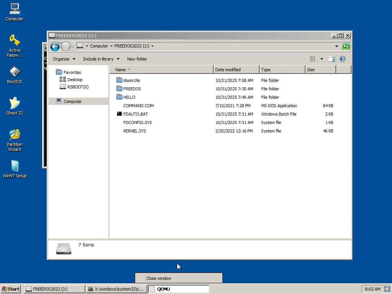
Task: Click the drive icon in the address bar
Action: (x=80, y=46)
